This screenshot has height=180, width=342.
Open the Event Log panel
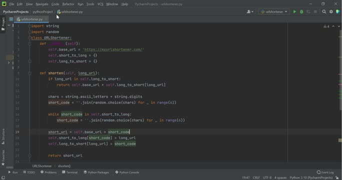[x=325, y=172]
